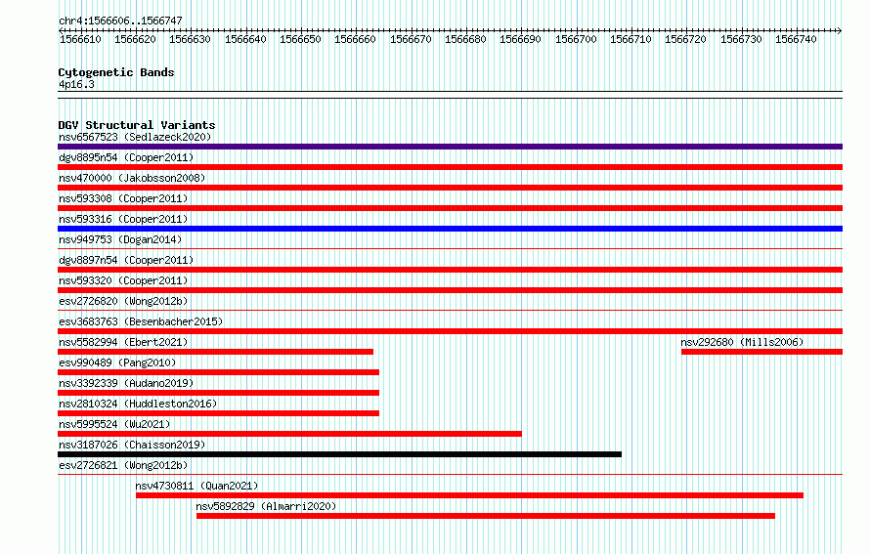870x554 pixels.
Task: Open nsv5995524 (Wu2021) variant label
Action: 114,424
